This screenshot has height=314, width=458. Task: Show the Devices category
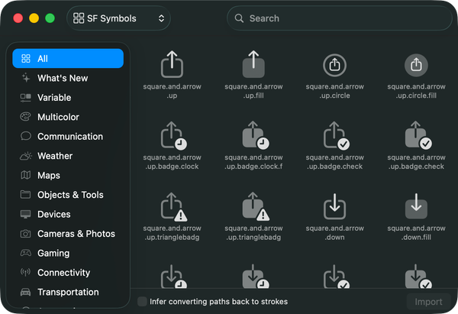click(68, 214)
